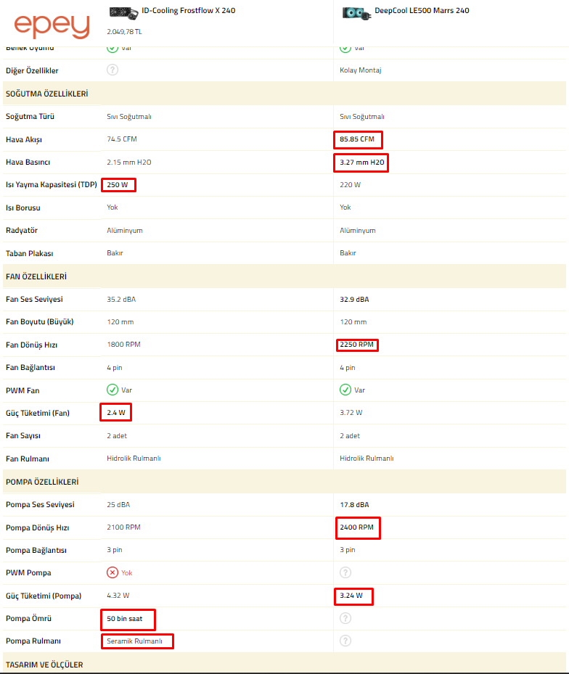Click the red X icon in PWM Pompa row
This screenshot has height=674, width=569.
(112, 572)
